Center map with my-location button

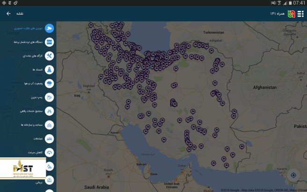pos(293,175)
